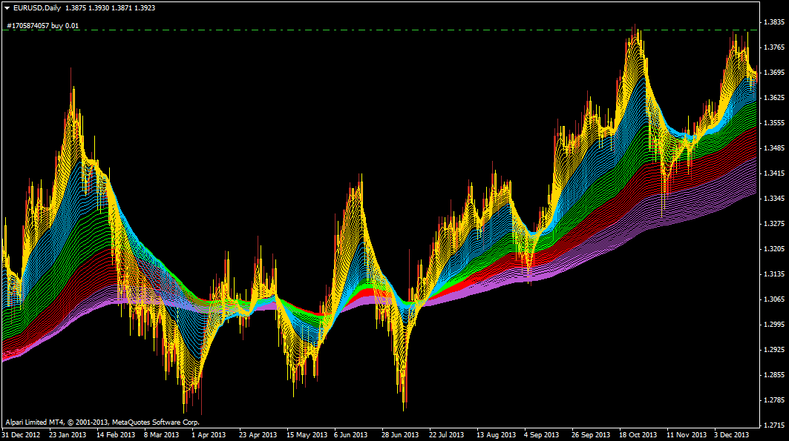789x441 pixels.
Task: Click the 1.2995 price axis label
Action: [774, 325]
